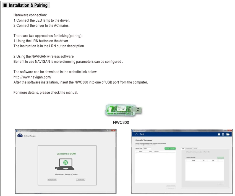Click the ID column in Linked Devices
Viewport: 235px width, 196px height.
(x=204, y=161)
